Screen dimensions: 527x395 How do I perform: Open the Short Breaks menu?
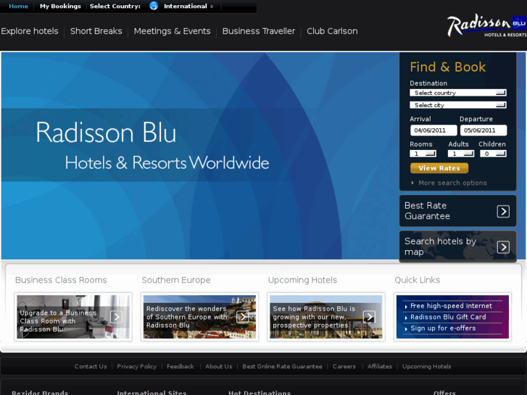tap(96, 31)
